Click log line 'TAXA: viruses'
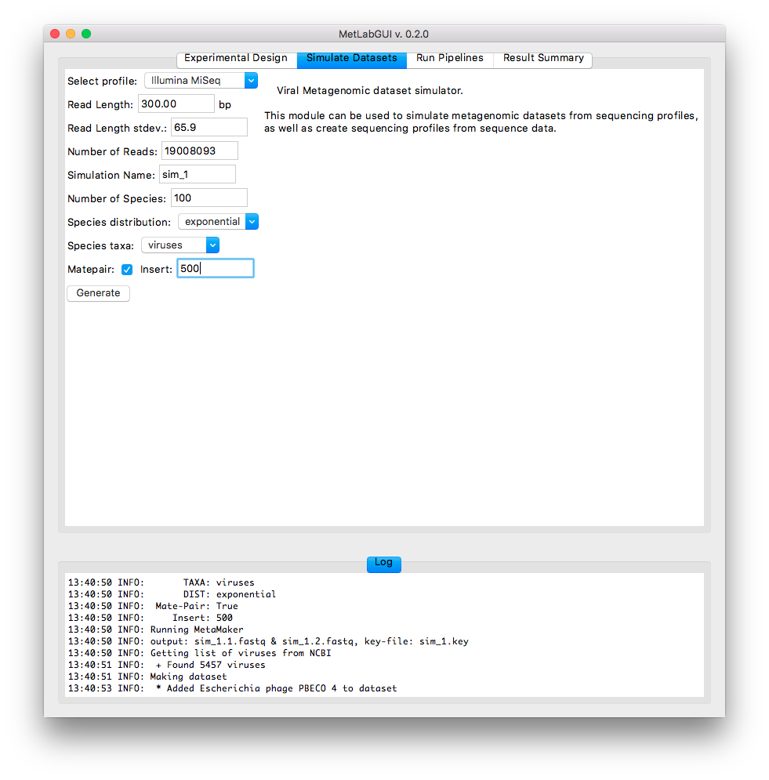This screenshot has height=780, width=769. tap(161, 582)
